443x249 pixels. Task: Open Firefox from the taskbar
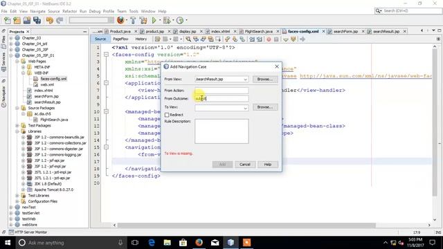[199, 243]
